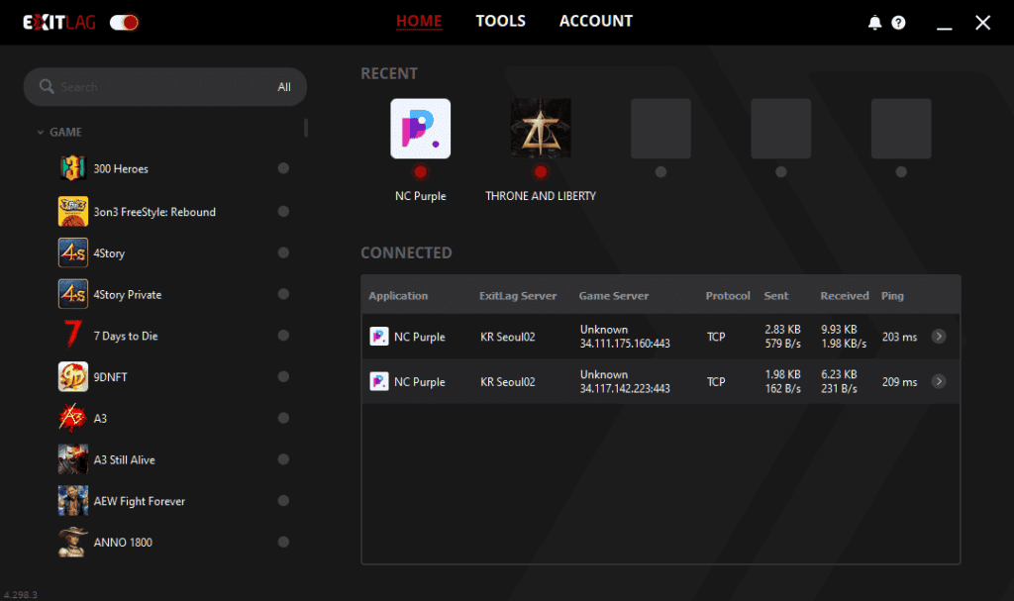Click the red status dot under NC Purple
This screenshot has width=1014, height=601.
(420, 172)
